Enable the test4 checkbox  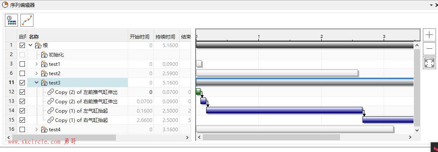click(x=22, y=129)
